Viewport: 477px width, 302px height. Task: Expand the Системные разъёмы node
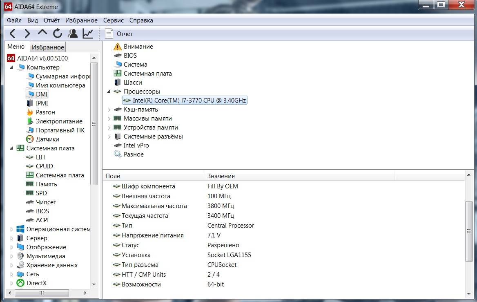[x=109, y=136]
